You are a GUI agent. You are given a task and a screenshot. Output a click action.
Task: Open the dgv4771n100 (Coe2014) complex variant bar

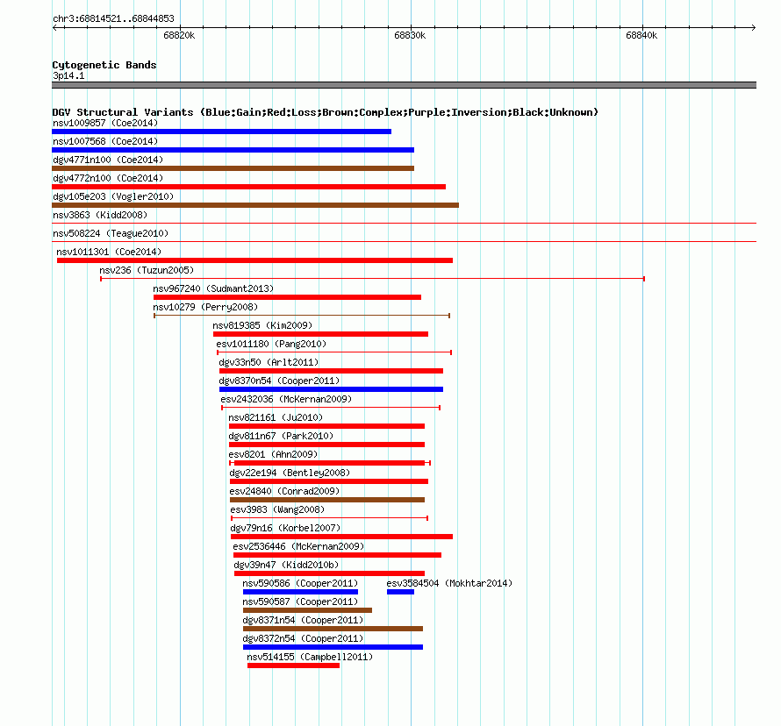tap(233, 168)
